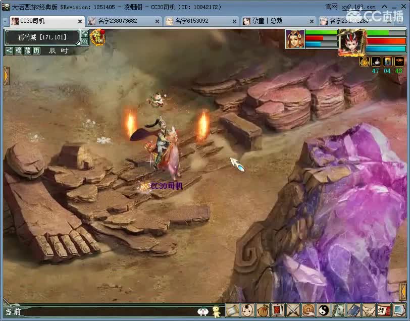The image size is (410, 321).
Task: Select the red-haired player character portrait
Action: pyautogui.click(x=352, y=42)
